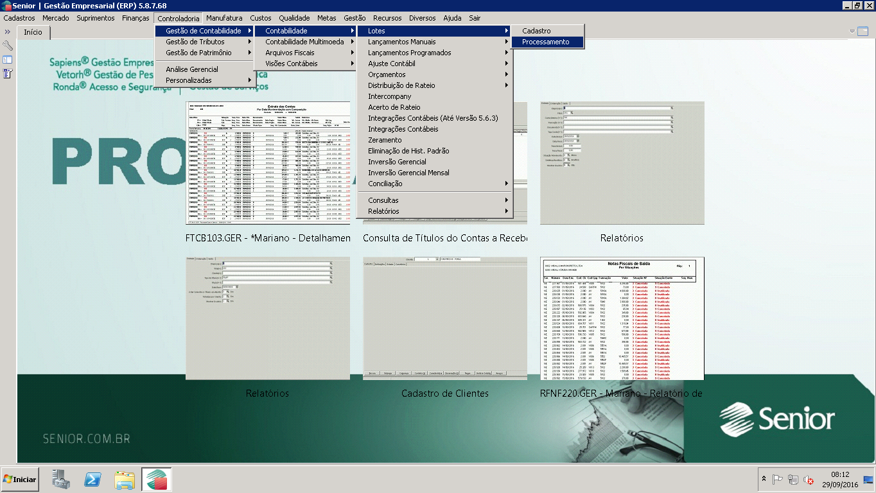Expand the left sidebar with double chevron
876x493 pixels.
8,31
